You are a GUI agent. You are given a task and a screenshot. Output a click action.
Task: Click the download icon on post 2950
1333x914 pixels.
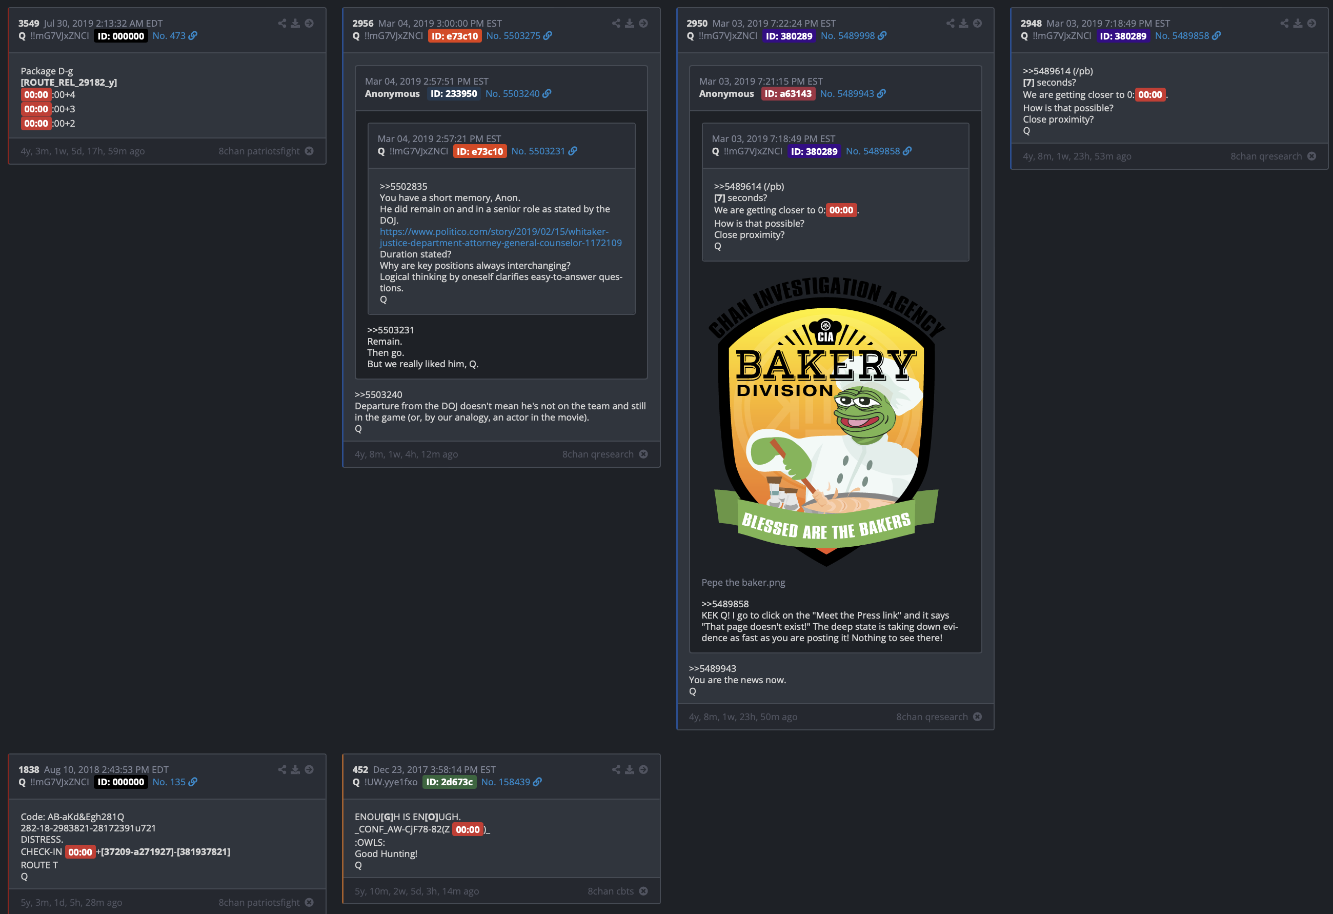[964, 24]
